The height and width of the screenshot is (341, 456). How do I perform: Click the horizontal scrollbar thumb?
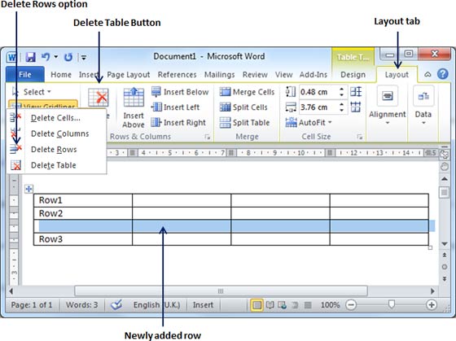coord(221,291)
